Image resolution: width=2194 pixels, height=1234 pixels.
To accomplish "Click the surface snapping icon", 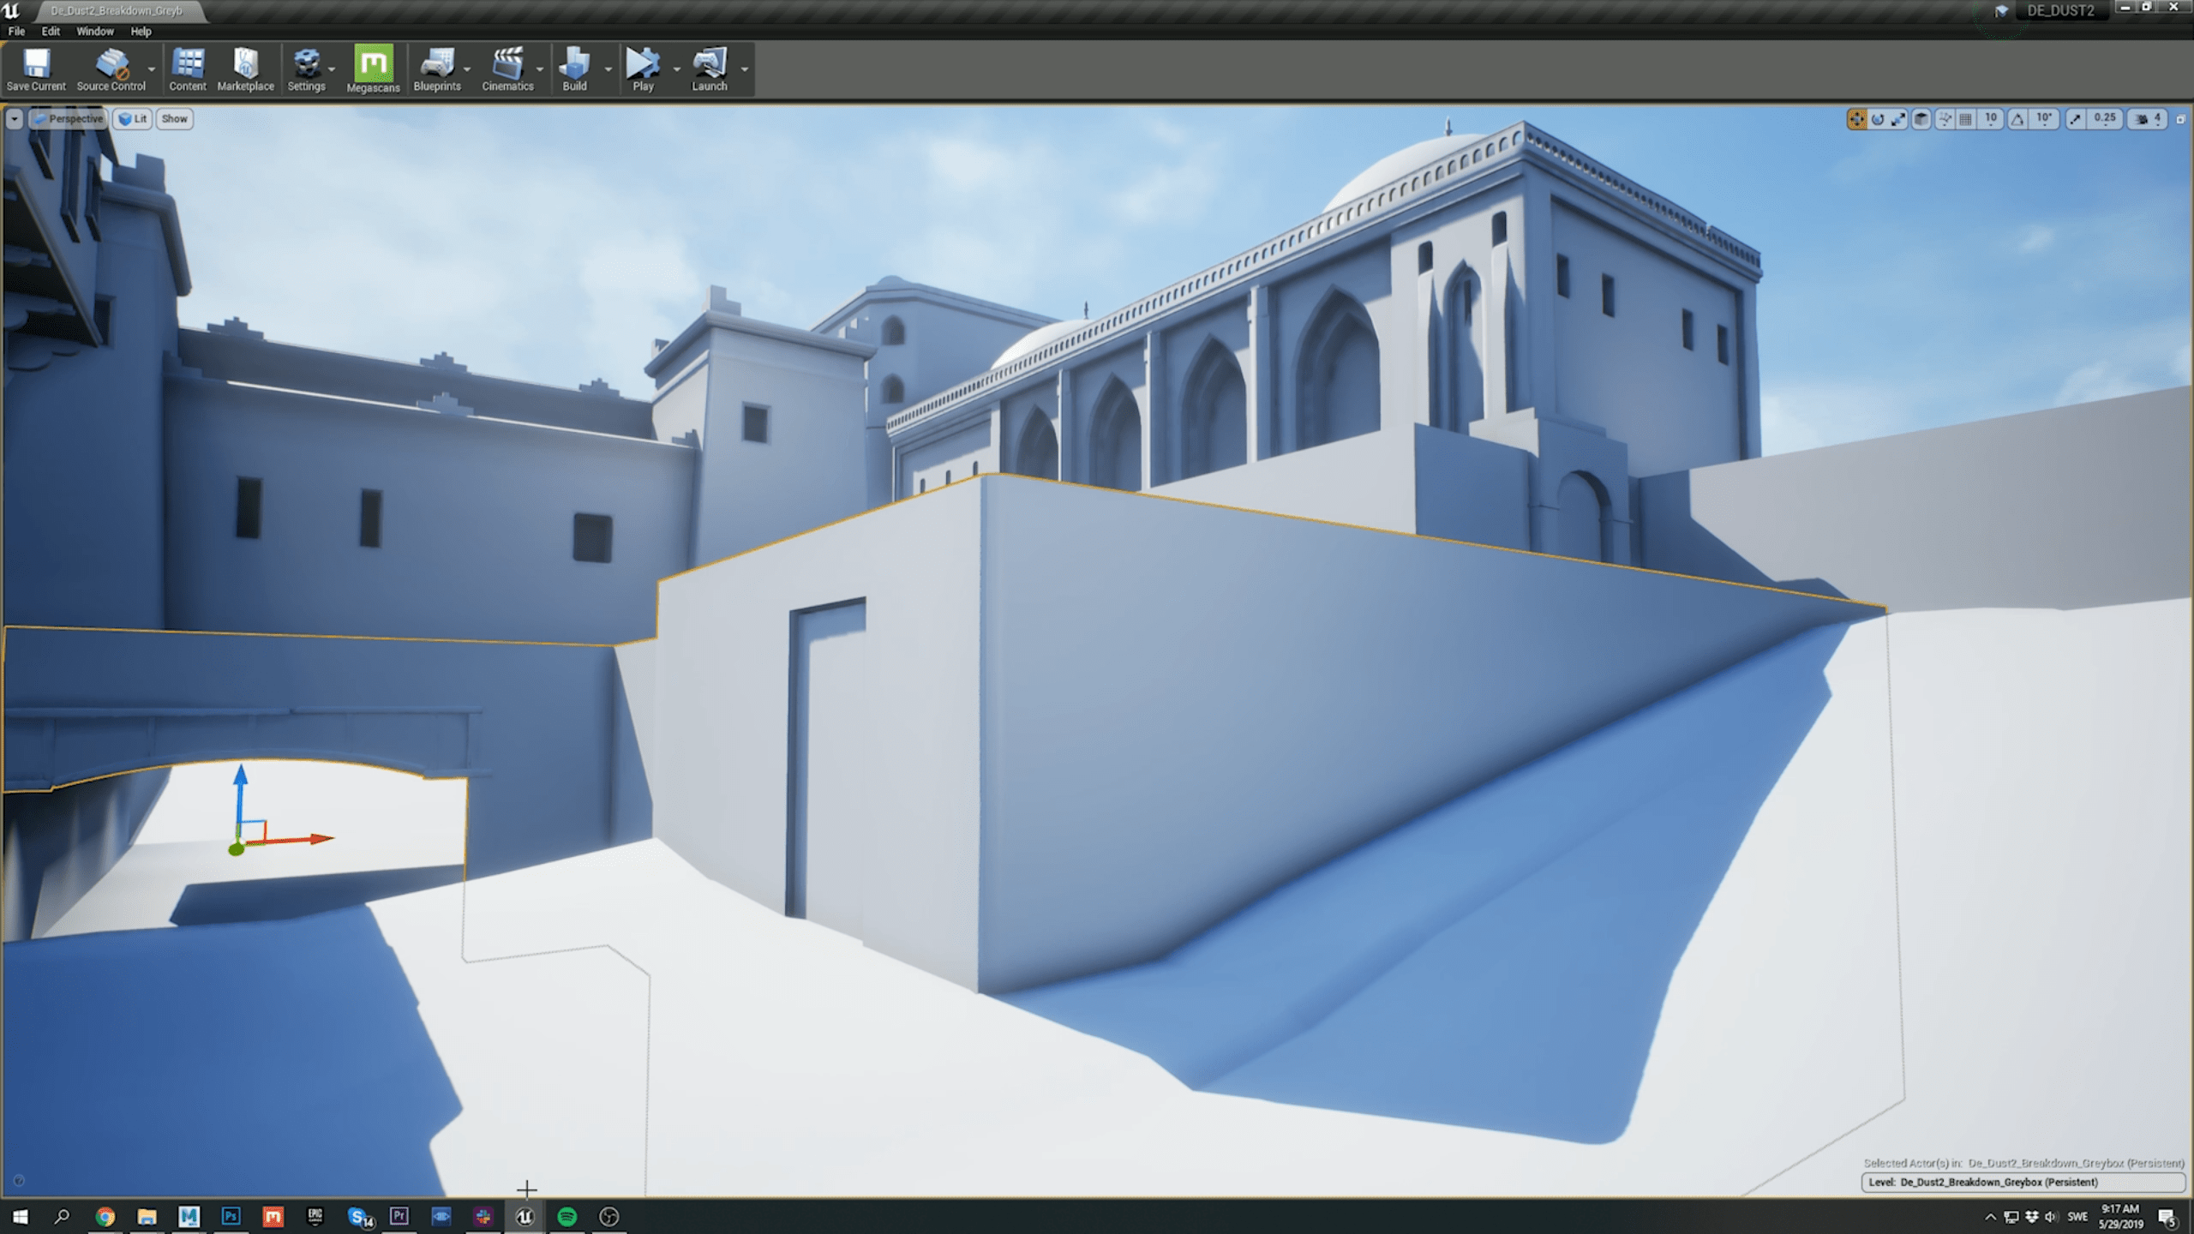I will tap(1945, 119).
